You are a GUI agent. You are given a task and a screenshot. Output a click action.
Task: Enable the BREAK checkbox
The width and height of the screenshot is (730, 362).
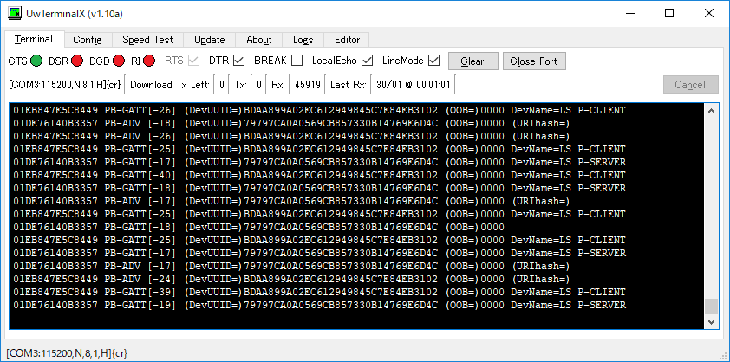pos(297,61)
